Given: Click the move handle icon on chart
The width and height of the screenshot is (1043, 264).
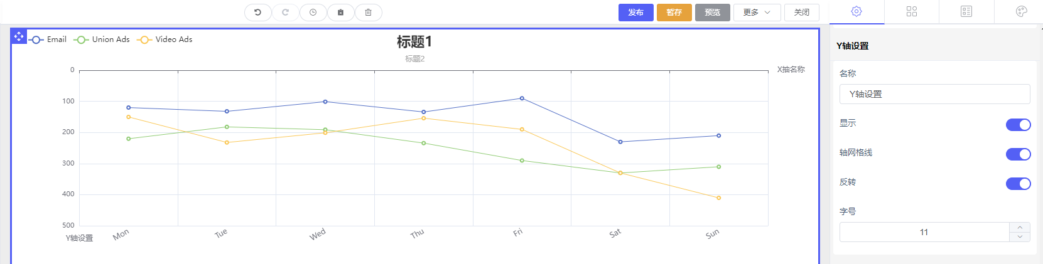Looking at the screenshot, I should click(x=19, y=36).
